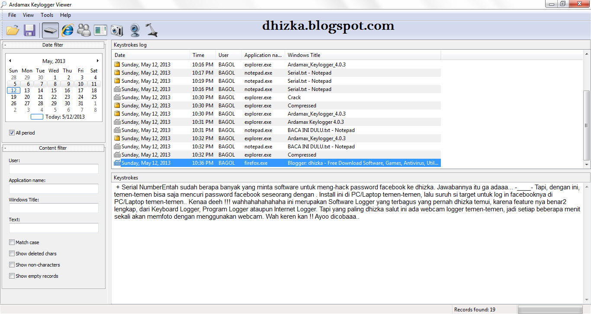Click the Application name filter field
Image resolution: width=591 pixels, height=314 pixels.
[x=54, y=188]
